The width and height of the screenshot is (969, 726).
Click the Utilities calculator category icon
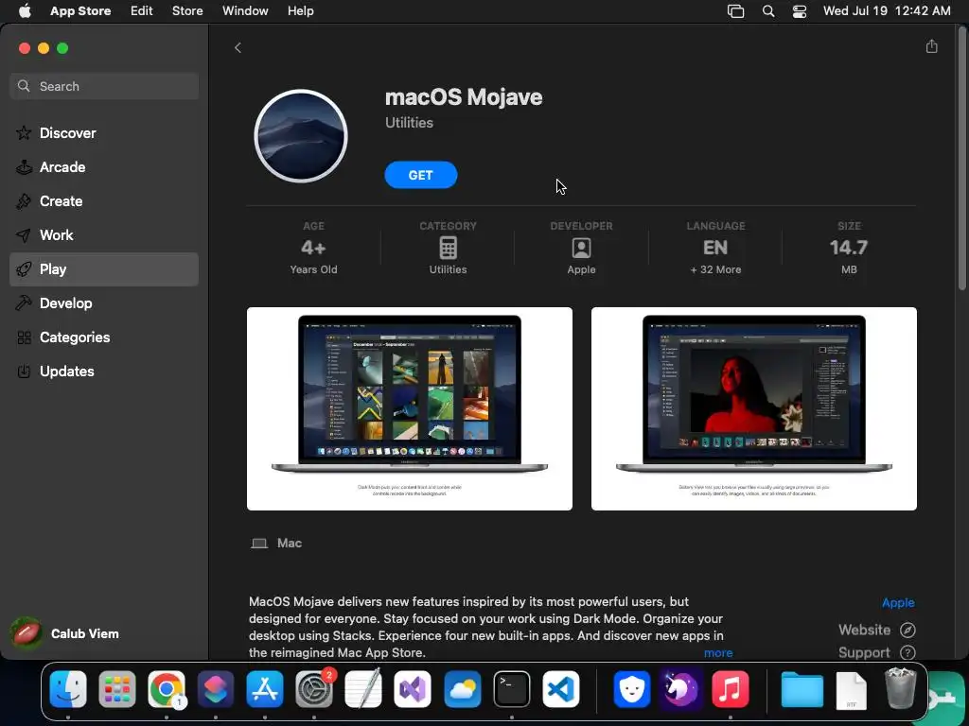coord(448,248)
